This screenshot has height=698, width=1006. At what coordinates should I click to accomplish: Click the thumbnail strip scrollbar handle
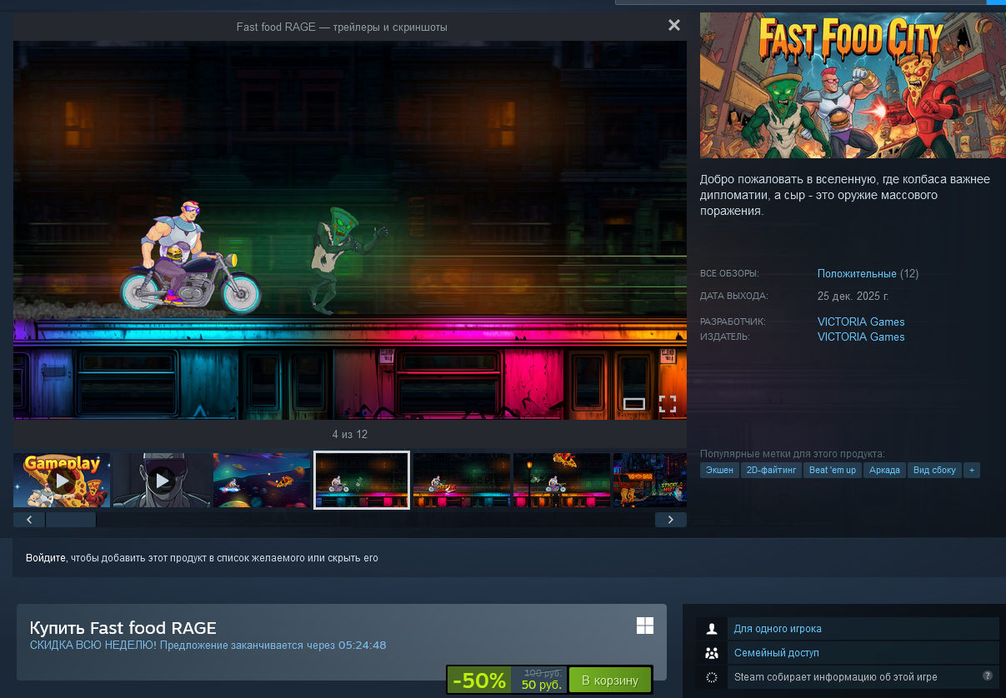pos(71,520)
